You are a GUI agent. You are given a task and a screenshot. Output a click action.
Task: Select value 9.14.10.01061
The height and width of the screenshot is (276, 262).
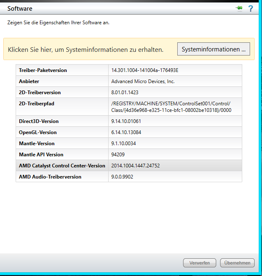[x=126, y=121]
